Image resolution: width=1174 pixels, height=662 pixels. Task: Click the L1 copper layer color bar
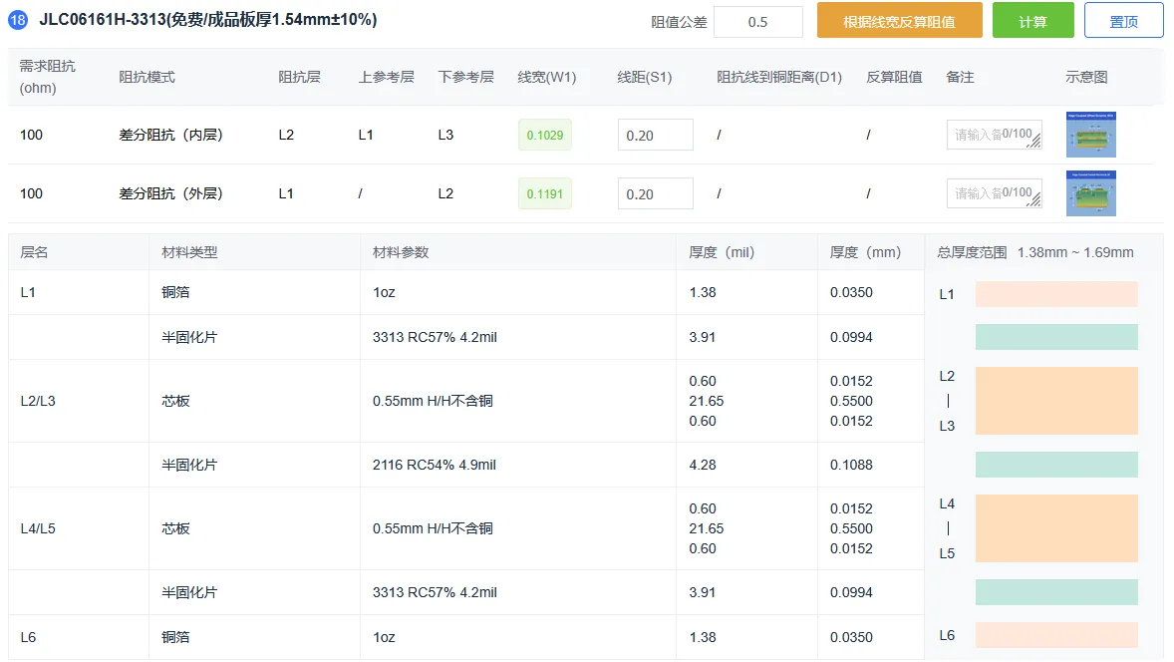click(x=1056, y=293)
